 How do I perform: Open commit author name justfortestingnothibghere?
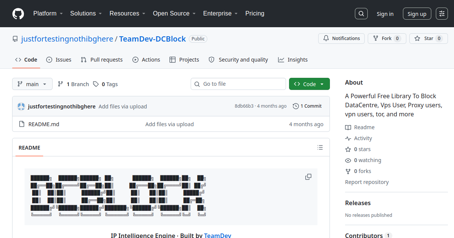click(62, 107)
